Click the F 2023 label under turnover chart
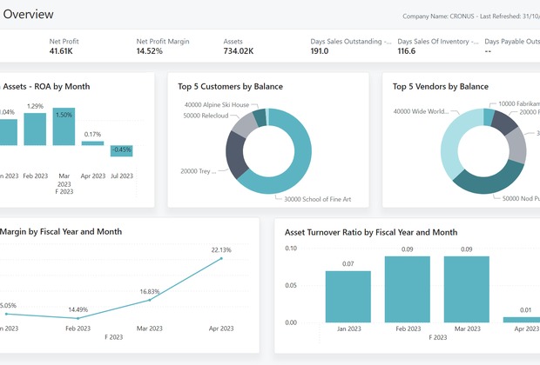This screenshot has height=365, width=540. click(x=438, y=337)
